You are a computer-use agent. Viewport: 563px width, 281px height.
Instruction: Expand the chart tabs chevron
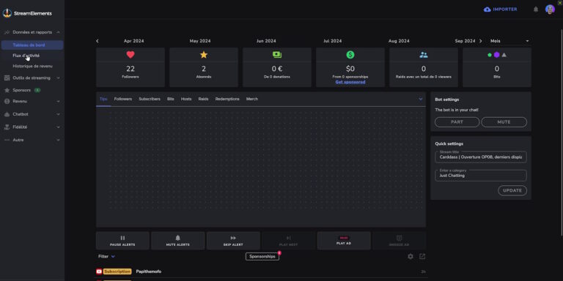coord(421,99)
